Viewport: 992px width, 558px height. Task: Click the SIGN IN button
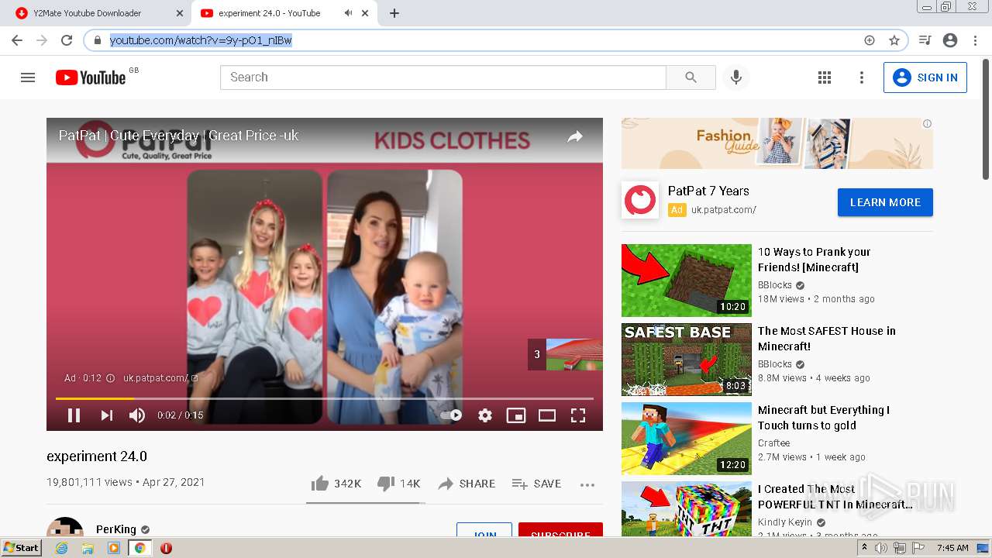tap(925, 77)
